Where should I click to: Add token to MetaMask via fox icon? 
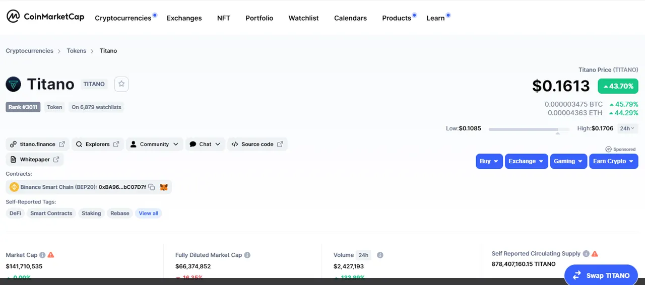pyautogui.click(x=164, y=187)
